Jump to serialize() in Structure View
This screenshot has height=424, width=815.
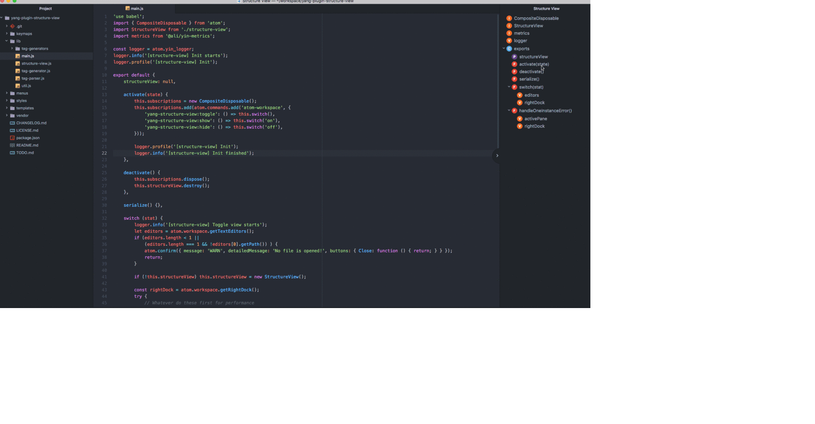(x=529, y=79)
